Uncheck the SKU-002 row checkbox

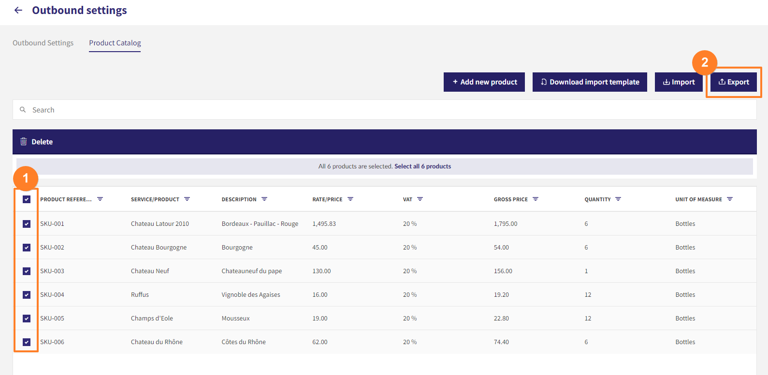click(x=27, y=248)
